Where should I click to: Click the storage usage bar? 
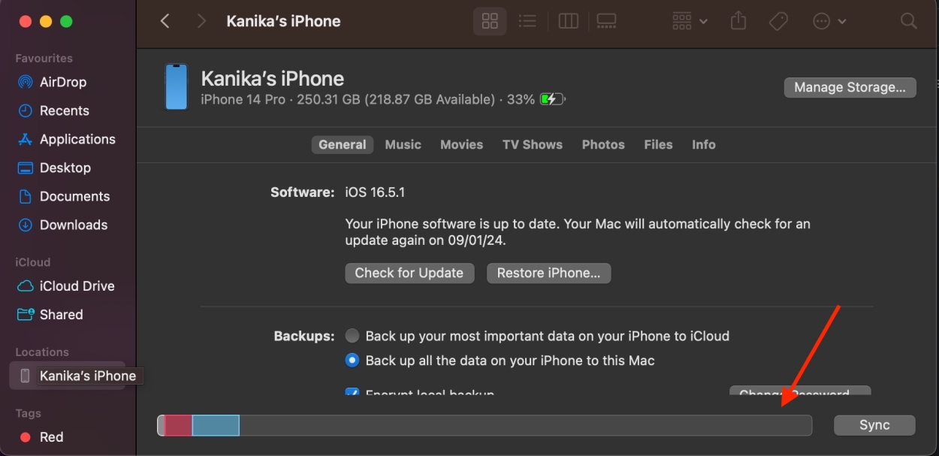pyautogui.click(x=485, y=425)
